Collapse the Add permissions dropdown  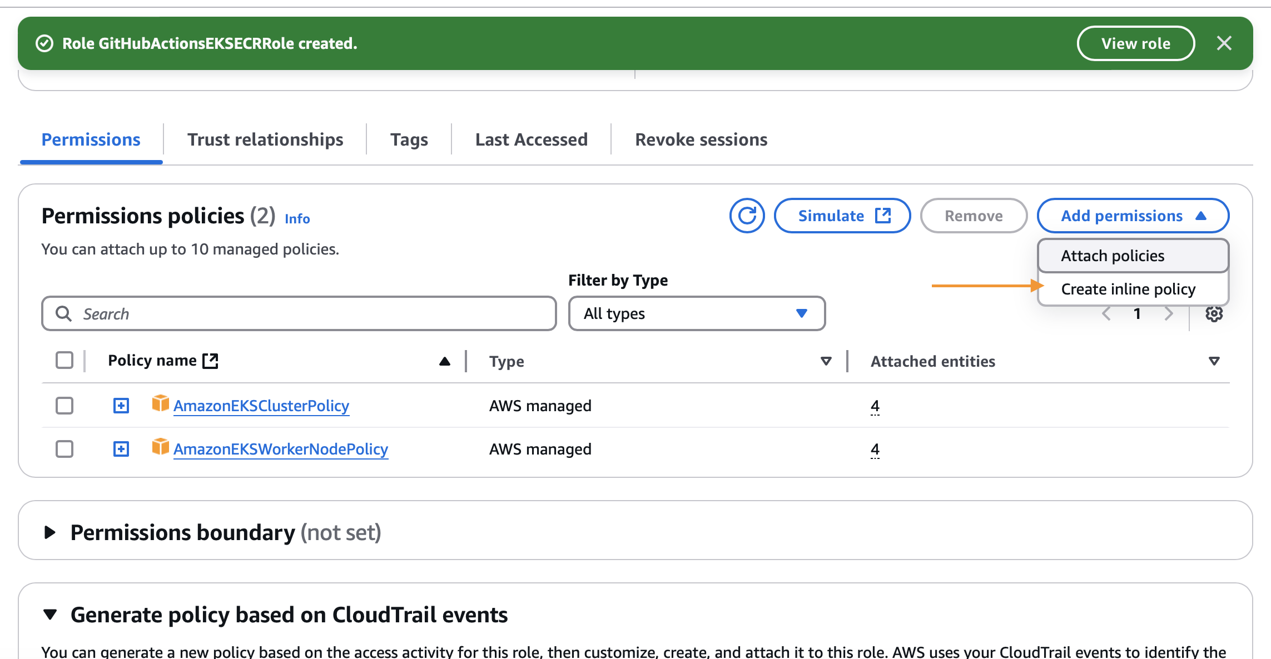point(1133,216)
